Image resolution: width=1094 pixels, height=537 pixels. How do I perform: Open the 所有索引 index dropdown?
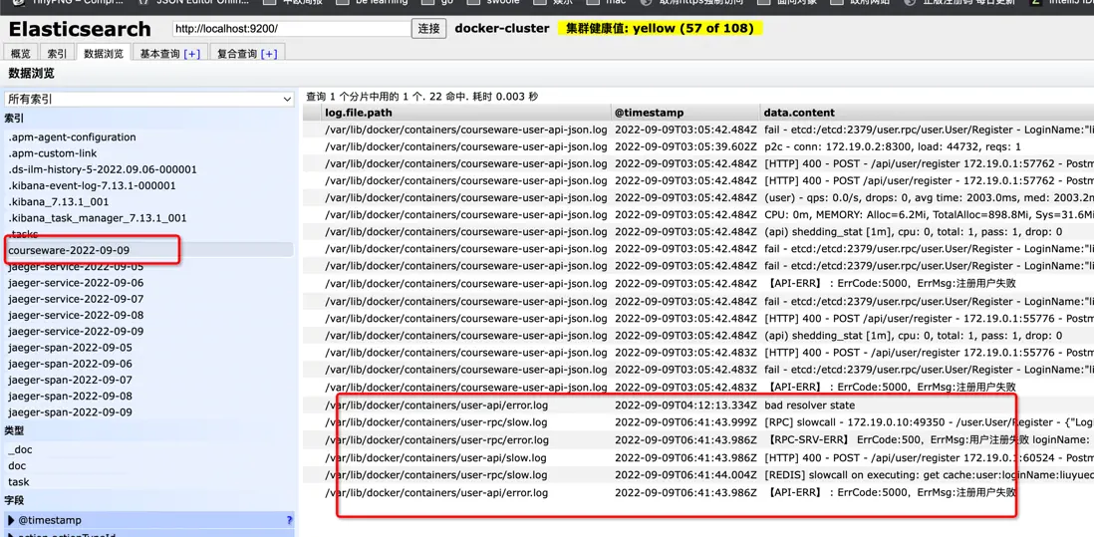click(149, 100)
